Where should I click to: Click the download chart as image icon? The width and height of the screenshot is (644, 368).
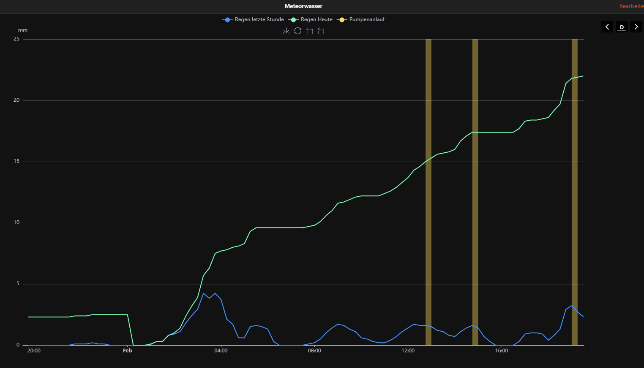click(x=286, y=31)
